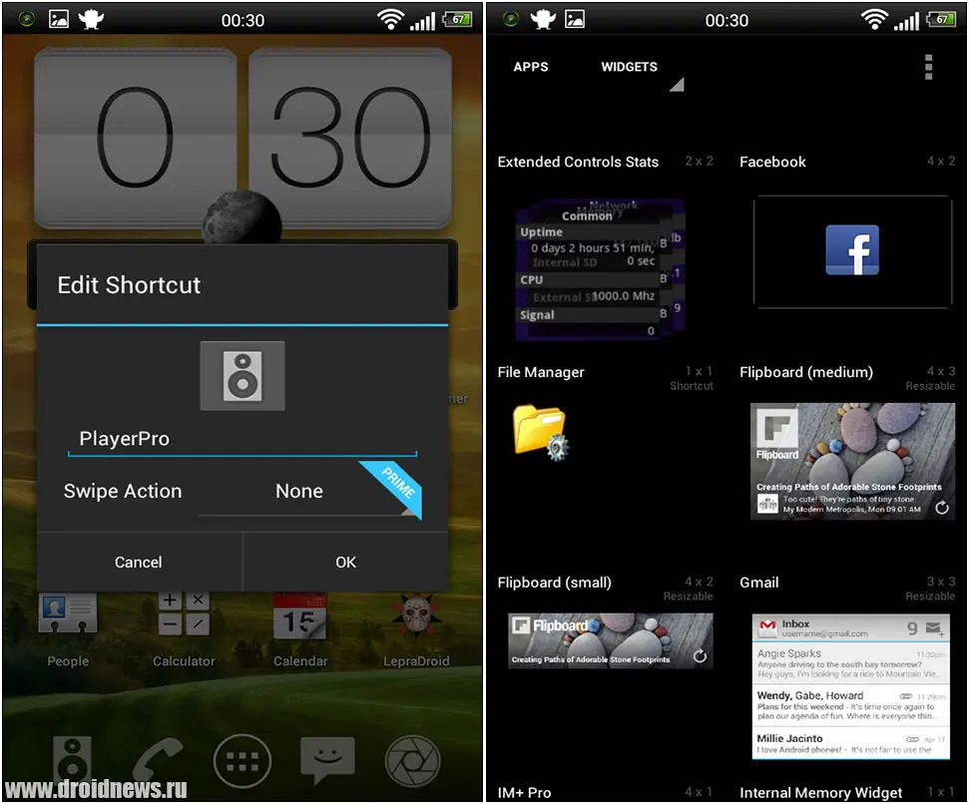The image size is (969, 804).
Task: Tap the flip clock hour tile
Action: pos(136,139)
